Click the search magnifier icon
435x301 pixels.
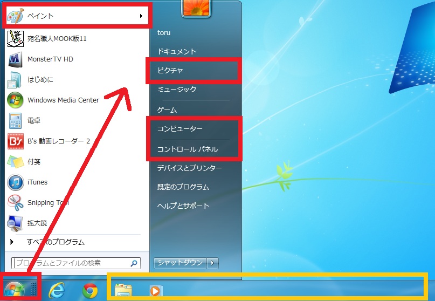point(134,263)
